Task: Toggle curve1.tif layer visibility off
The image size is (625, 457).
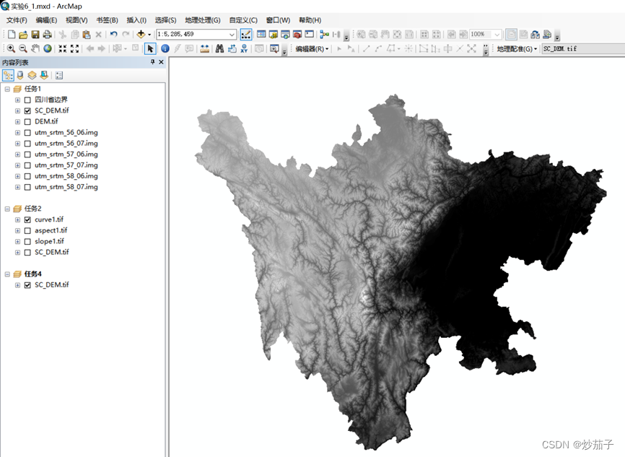Action: [27, 219]
